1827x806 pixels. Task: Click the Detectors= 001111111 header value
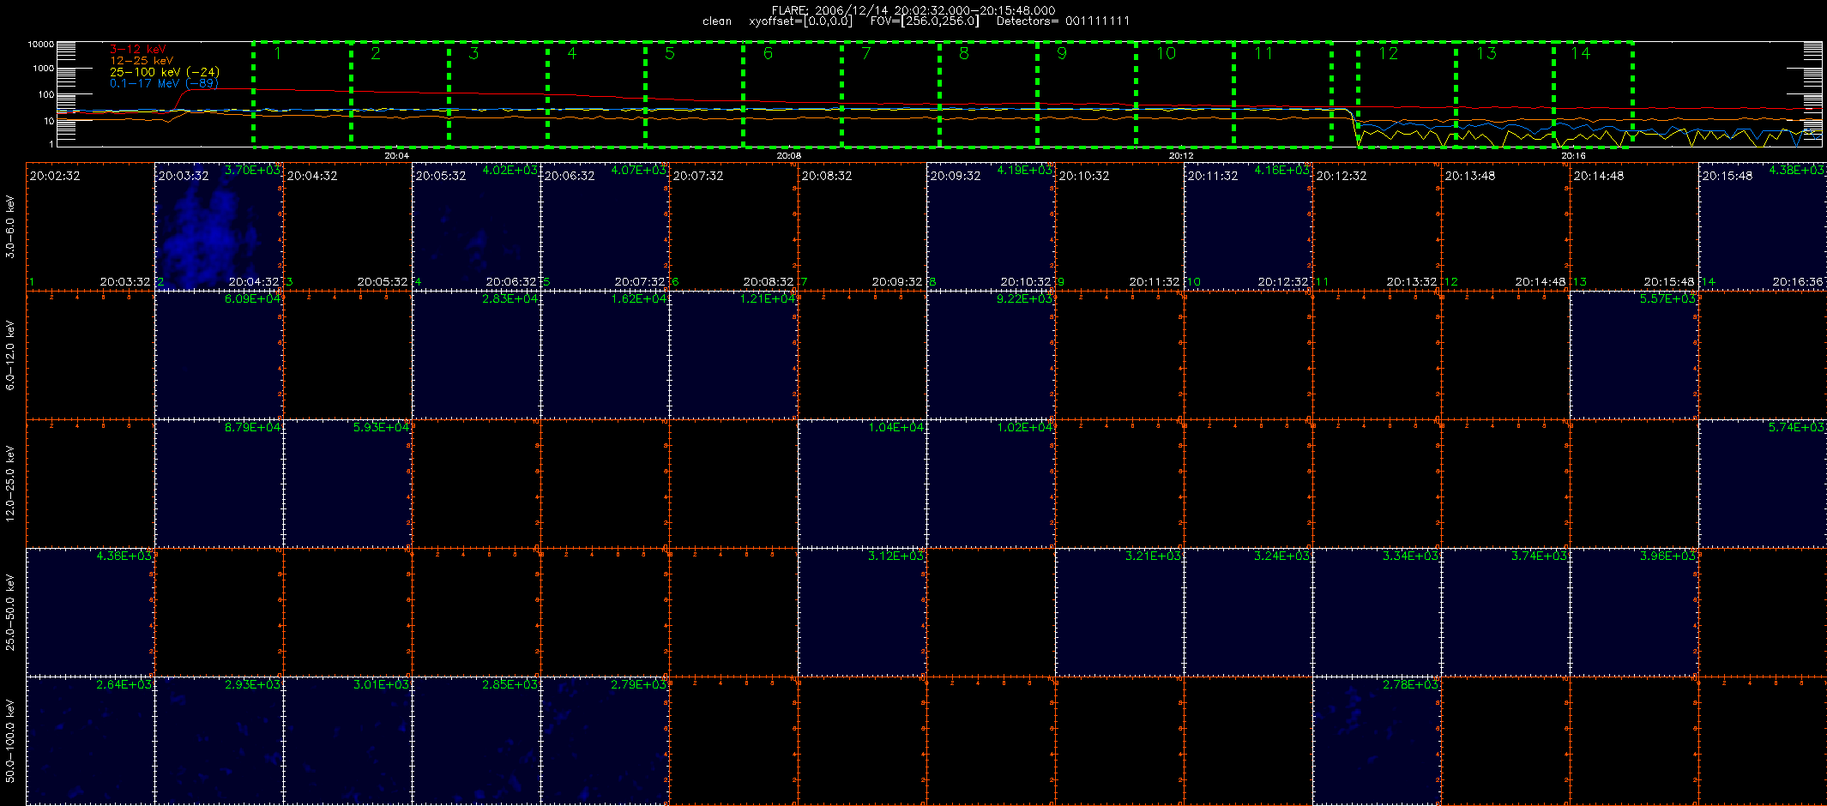1063,21
